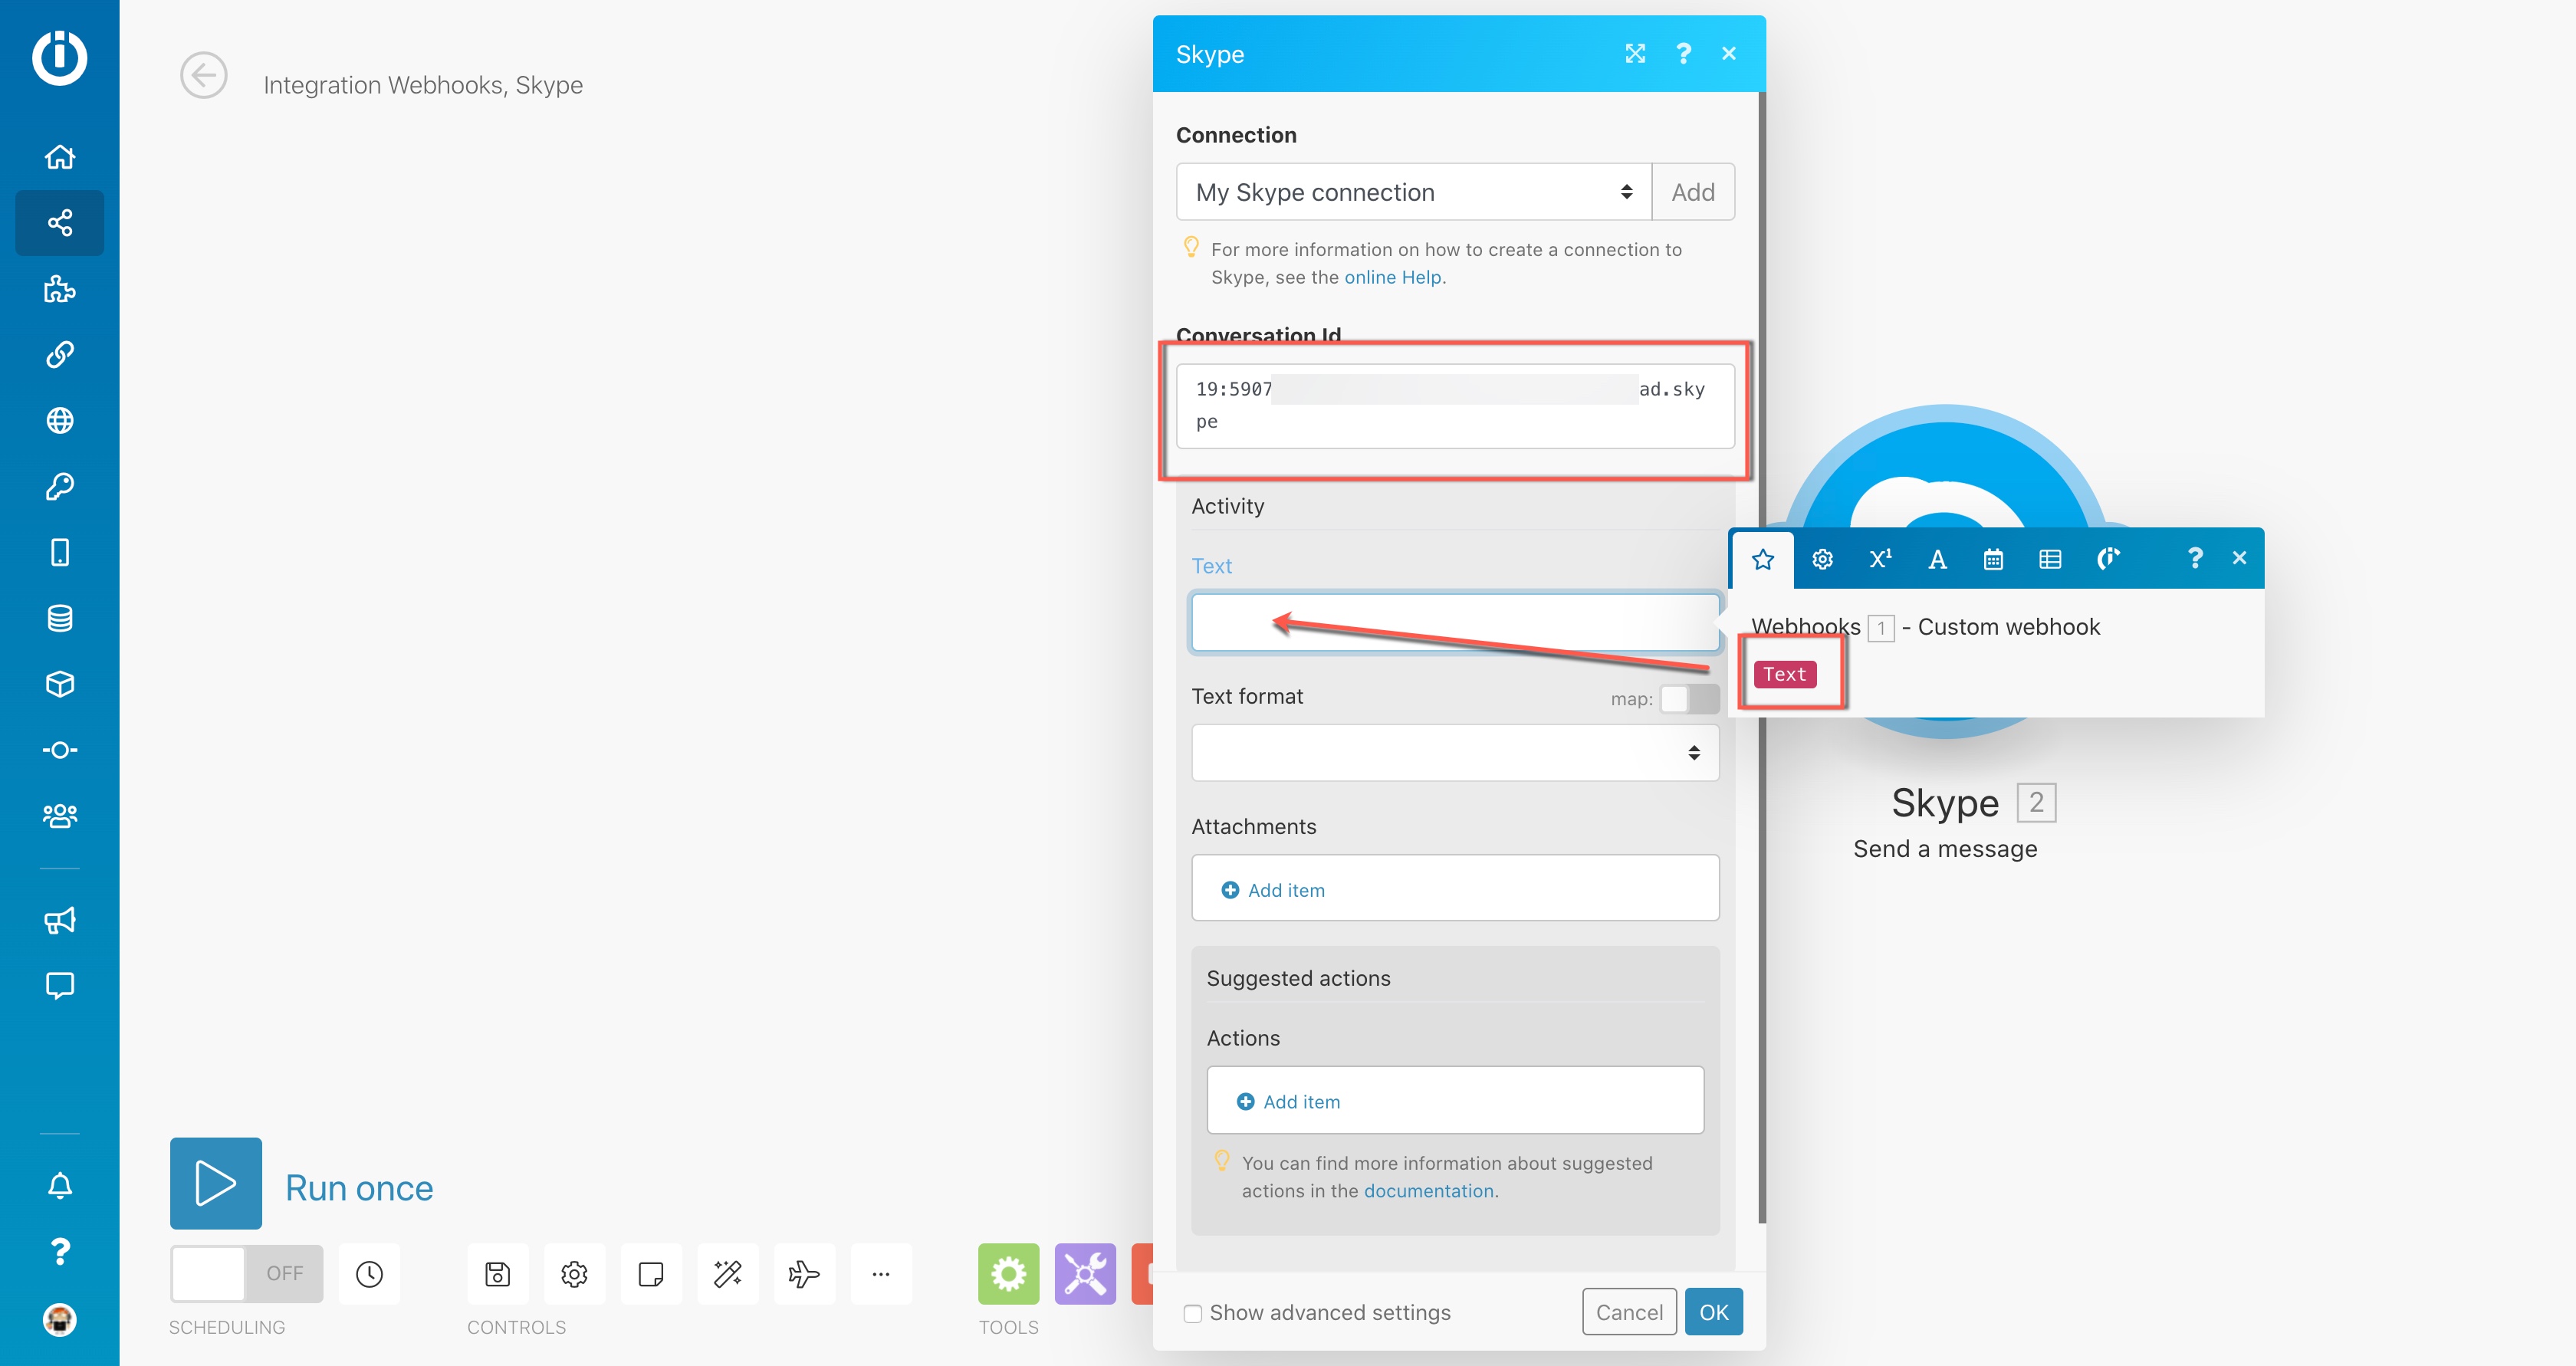Screen dimensions: 2576x1366
Task: Open the Scenarios share icon in sidebar
Action: (x=60, y=223)
